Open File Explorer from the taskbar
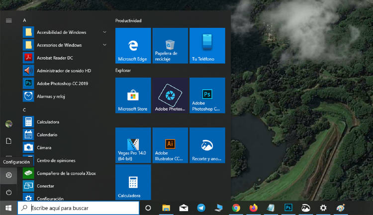Viewport: 373px width, 215px height. 166,208
